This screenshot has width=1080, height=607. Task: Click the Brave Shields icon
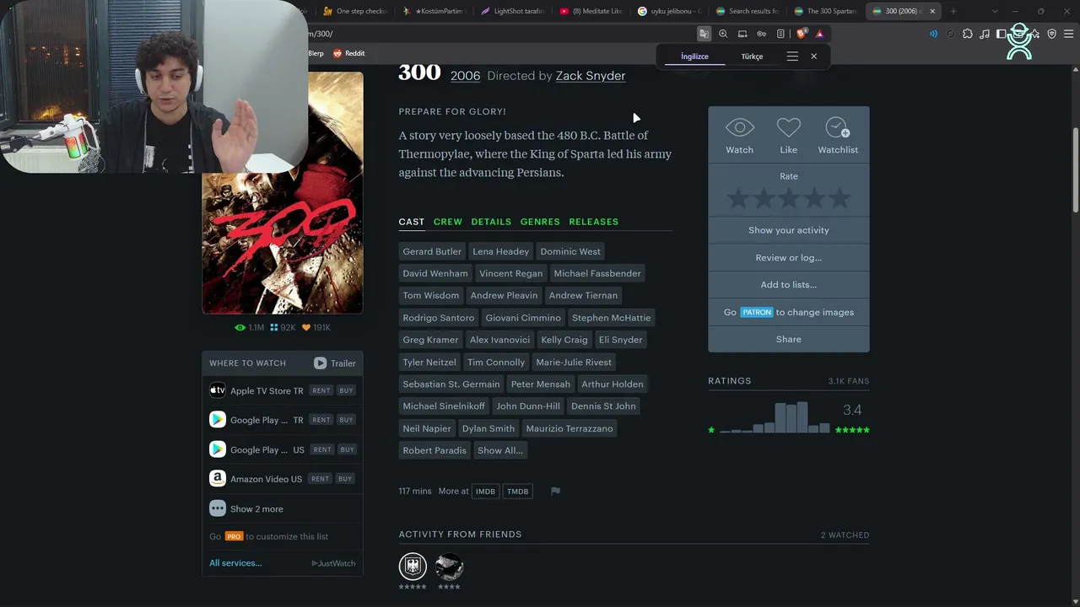(802, 34)
